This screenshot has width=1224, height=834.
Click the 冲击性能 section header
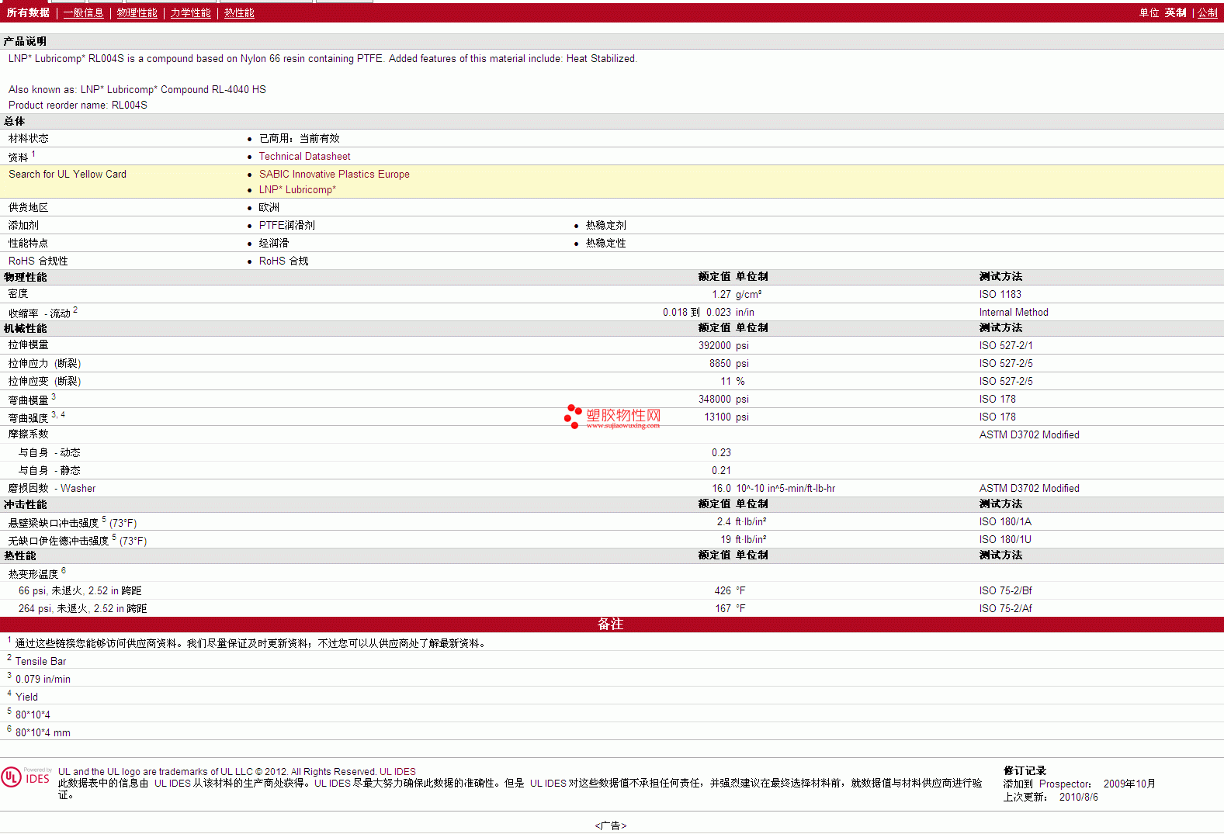(x=25, y=504)
